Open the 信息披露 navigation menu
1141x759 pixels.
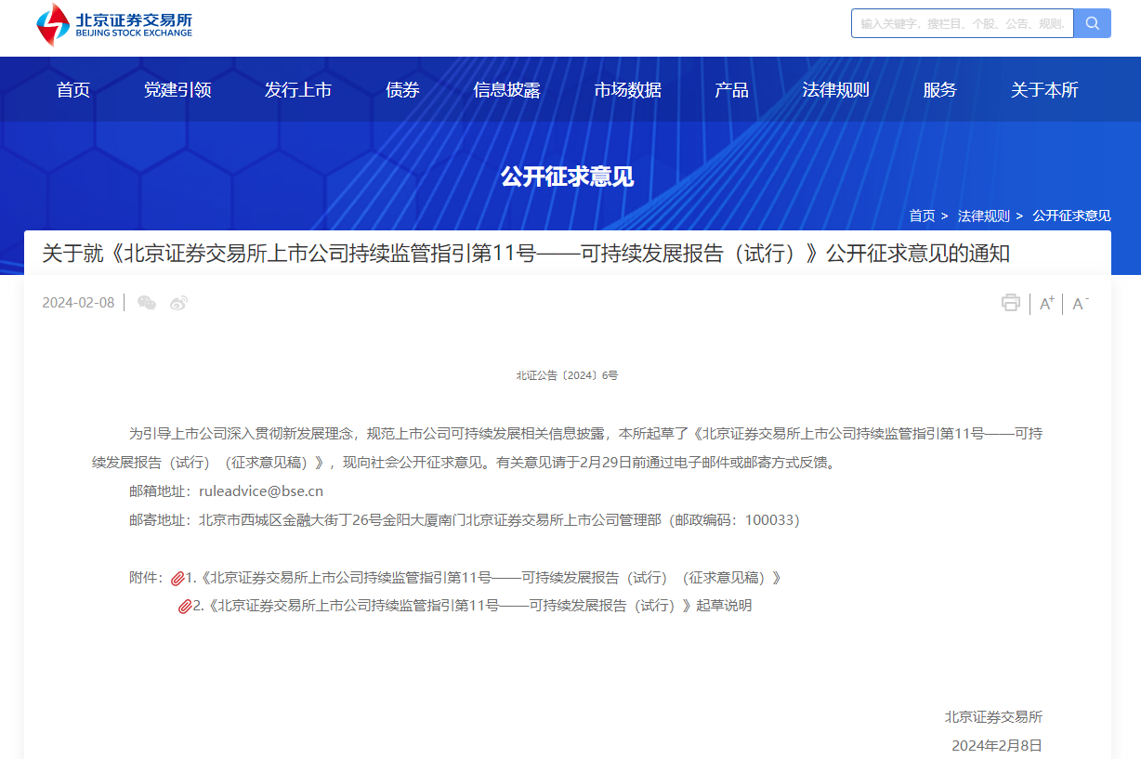click(x=506, y=90)
